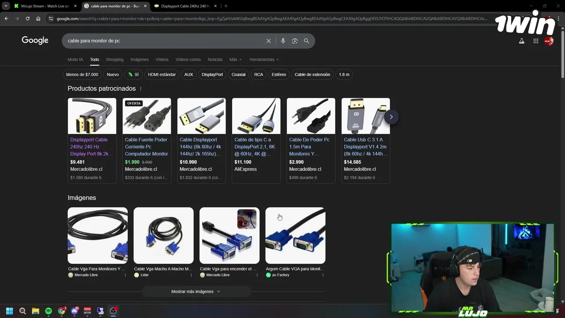Open Cable Displayport 144hz product link
This screenshot has width=565, height=318.
click(x=201, y=147)
